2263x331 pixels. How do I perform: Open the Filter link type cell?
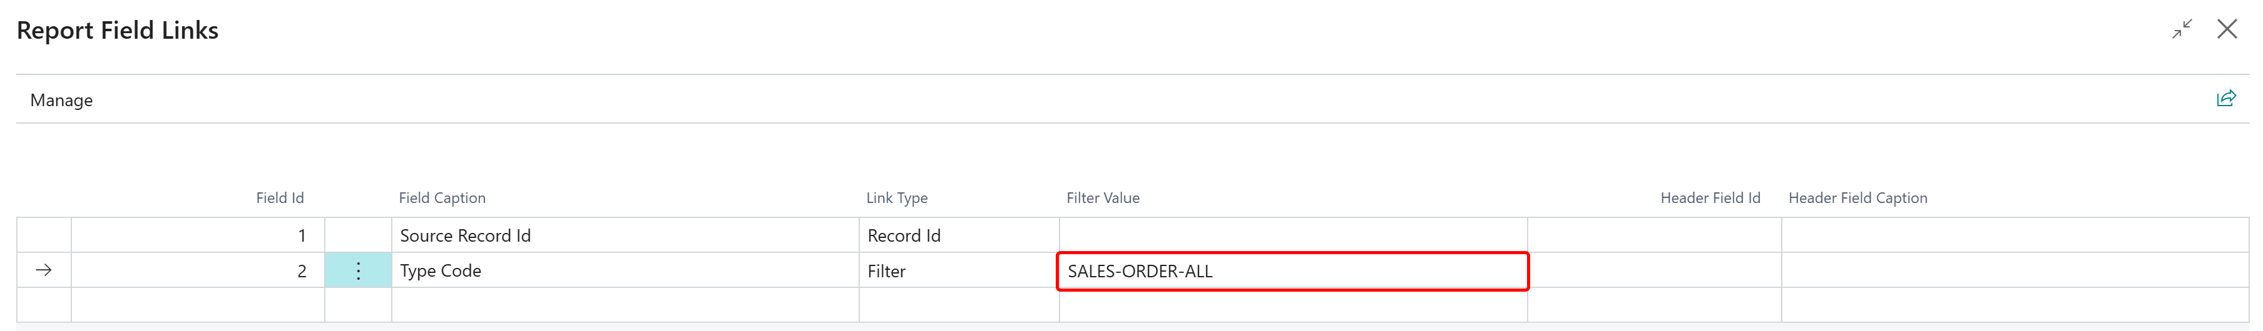point(958,272)
